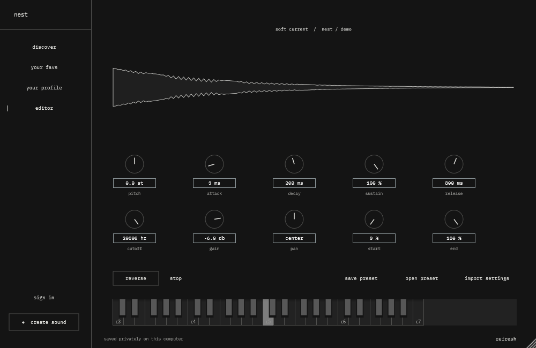This screenshot has width=536, height=348.
Task: Click the release knob
Action: (454, 164)
